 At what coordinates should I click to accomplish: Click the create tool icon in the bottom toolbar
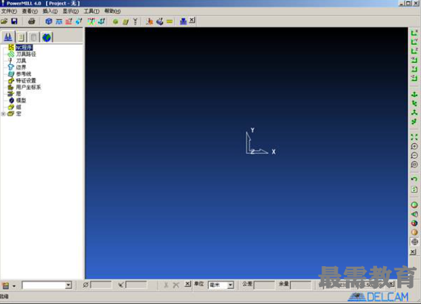[5, 286]
